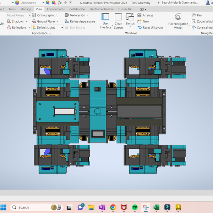Open the Windows Start menu
Viewport: 213px width, 213px height.
point(3,207)
